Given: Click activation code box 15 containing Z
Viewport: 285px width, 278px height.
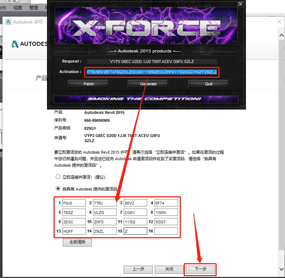Looking at the screenshot, I should [135, 231].
